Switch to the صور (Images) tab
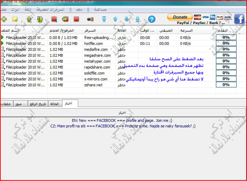 click(18, 104)
